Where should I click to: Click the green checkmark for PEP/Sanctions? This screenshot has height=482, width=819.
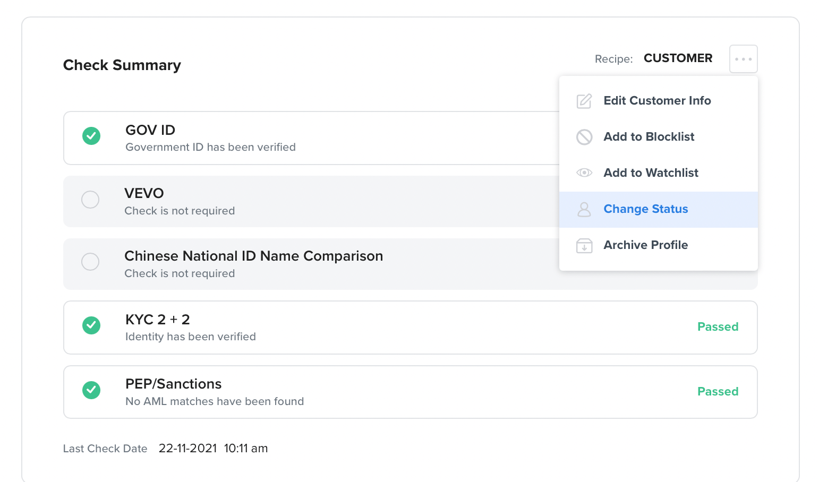point(91,390)
